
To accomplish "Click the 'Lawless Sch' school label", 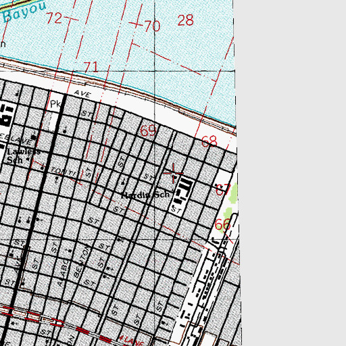I will (x=24, y=155).
